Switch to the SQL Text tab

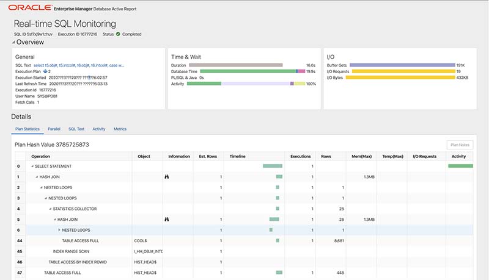point(76,129)
